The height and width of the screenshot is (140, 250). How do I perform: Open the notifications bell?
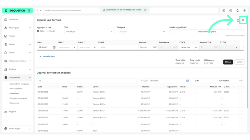238,10
